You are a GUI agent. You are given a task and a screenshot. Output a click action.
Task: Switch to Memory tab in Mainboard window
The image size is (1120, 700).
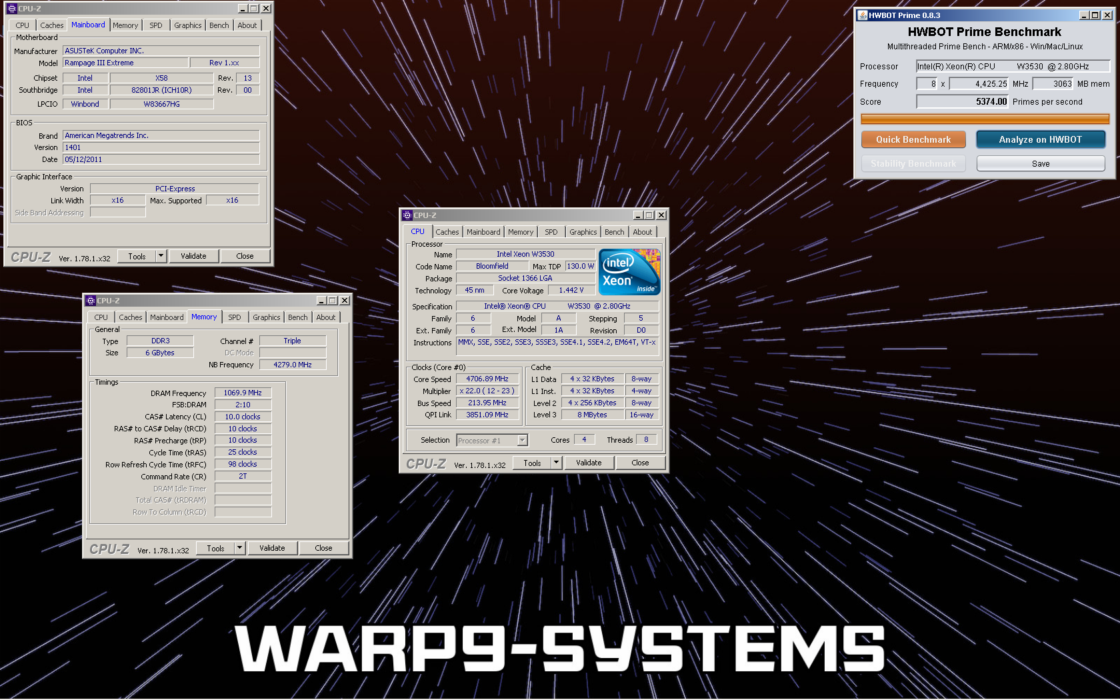(x=125, y=25)
